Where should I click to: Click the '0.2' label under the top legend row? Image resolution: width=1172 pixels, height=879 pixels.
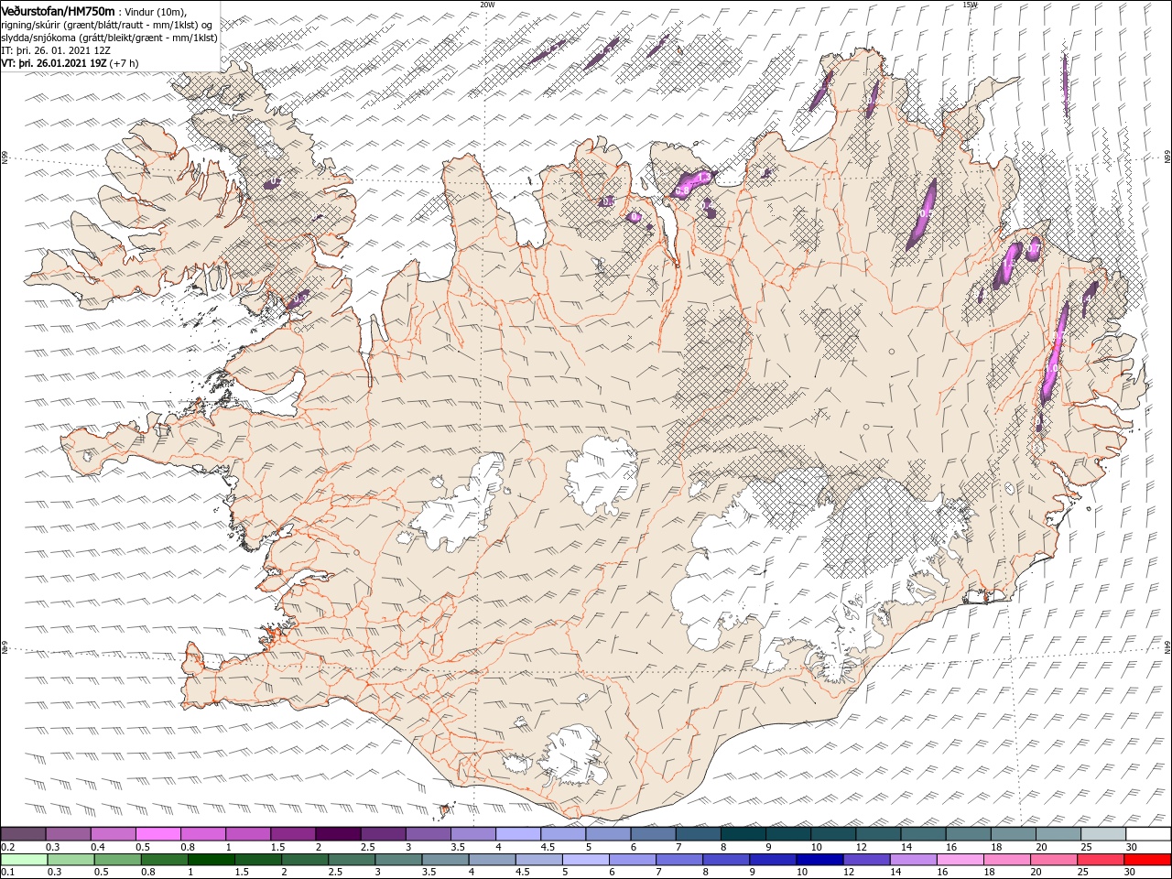click(7, 847)
